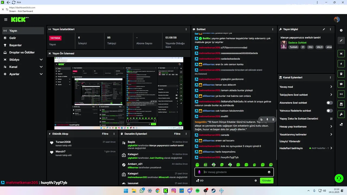Open emoji picker in chat input

(x=269, y=172)
